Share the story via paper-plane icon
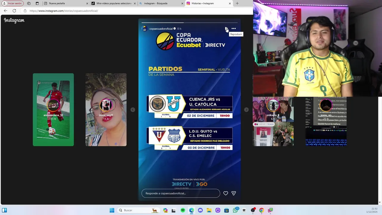Viewport: 382px width, 215px height. (234, 193)
